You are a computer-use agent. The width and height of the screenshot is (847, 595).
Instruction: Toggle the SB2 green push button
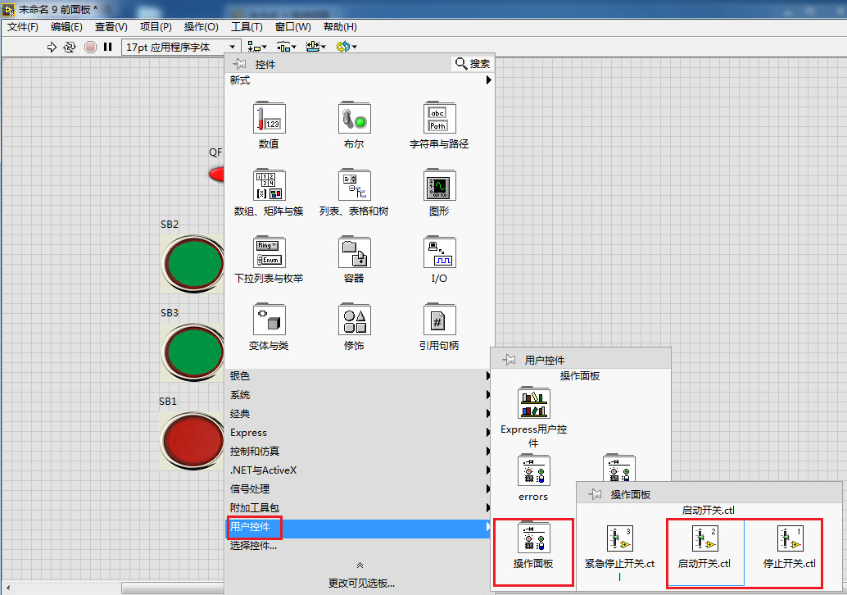click(193, 264)
